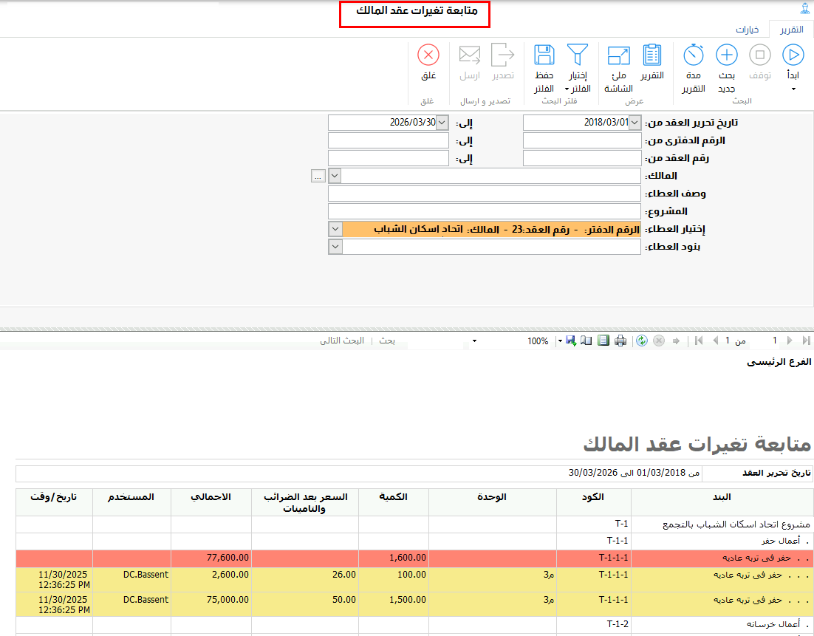Expand the tender items (بنود العطاء) dropdown

pyautogui.click(x=335, y=247)
